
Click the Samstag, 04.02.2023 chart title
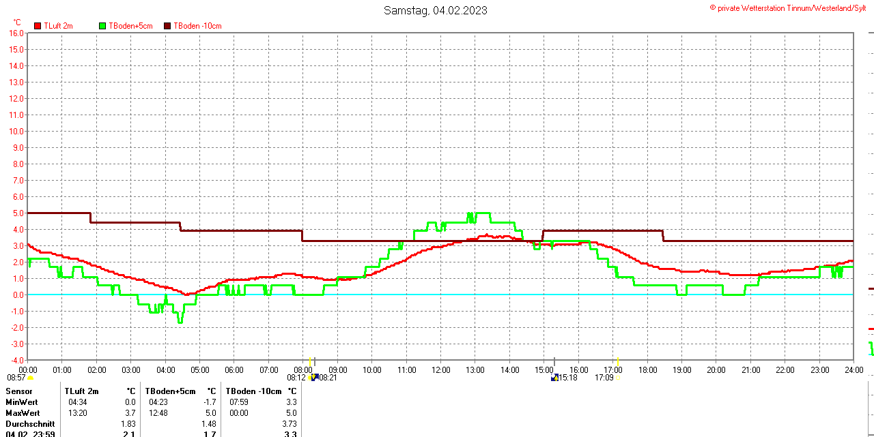(x=436, y=10)
